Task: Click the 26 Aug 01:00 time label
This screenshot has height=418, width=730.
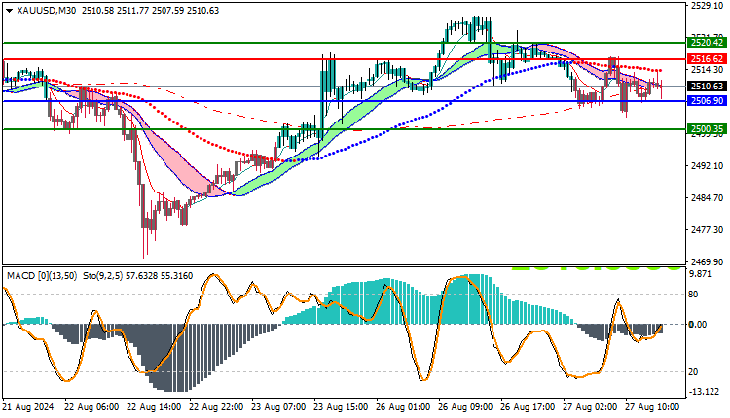Action: pos(403,407)
